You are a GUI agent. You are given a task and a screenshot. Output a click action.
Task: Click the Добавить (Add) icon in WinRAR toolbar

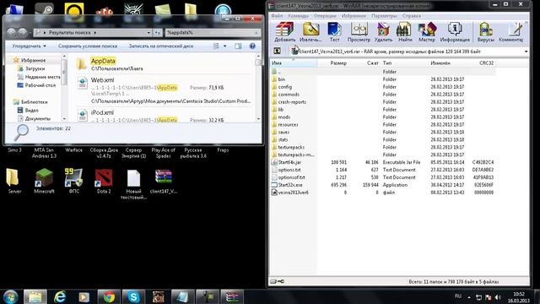[284, 32]
